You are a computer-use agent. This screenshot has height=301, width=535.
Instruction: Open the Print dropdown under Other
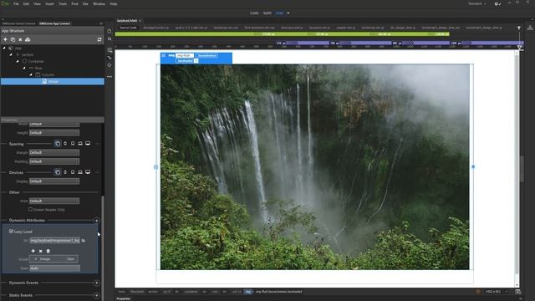(x=54, y=201)
